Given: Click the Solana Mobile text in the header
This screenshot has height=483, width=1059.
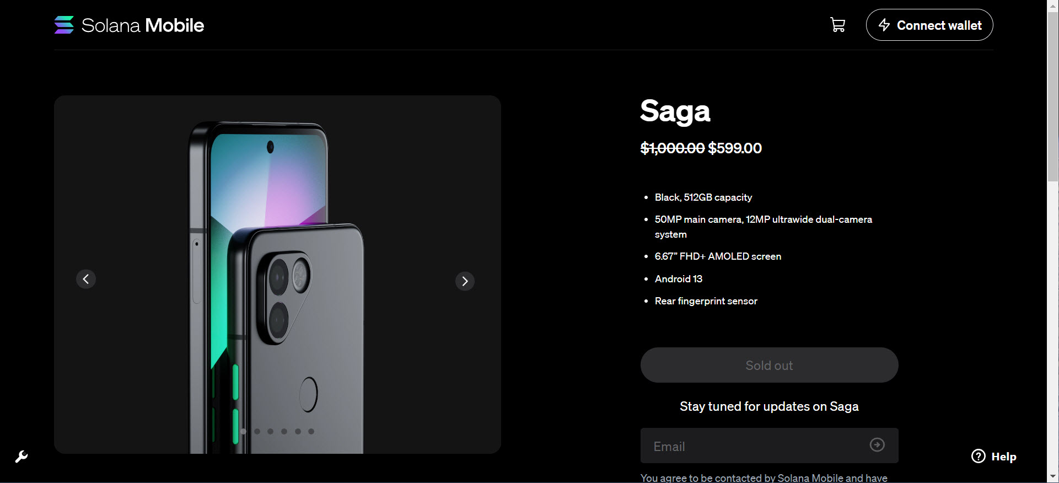Looking at the screenshot, I should tap(143, 25).
